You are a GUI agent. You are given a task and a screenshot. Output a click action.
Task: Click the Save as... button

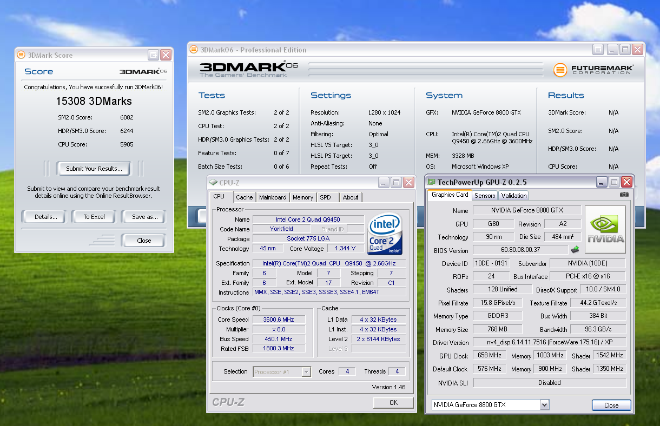tap(144, 217)
